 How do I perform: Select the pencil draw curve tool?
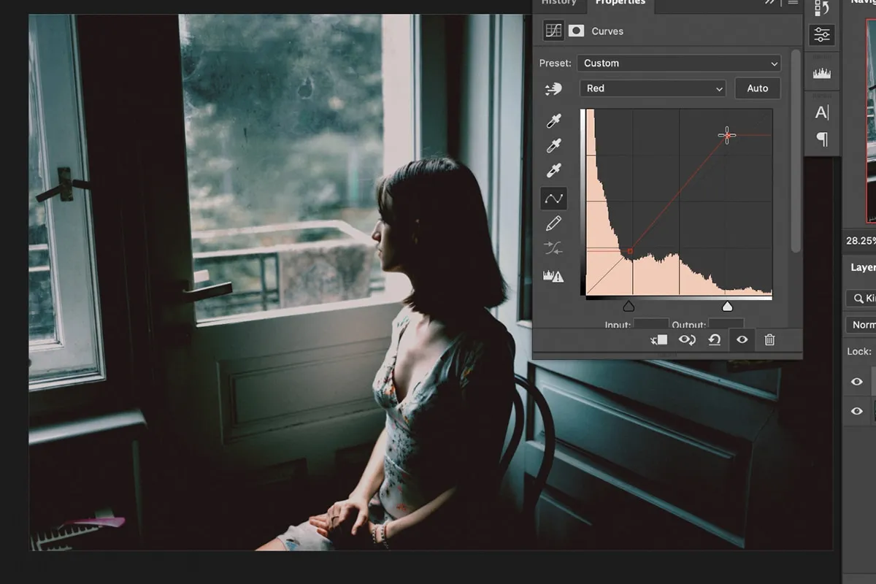[553, 223]
